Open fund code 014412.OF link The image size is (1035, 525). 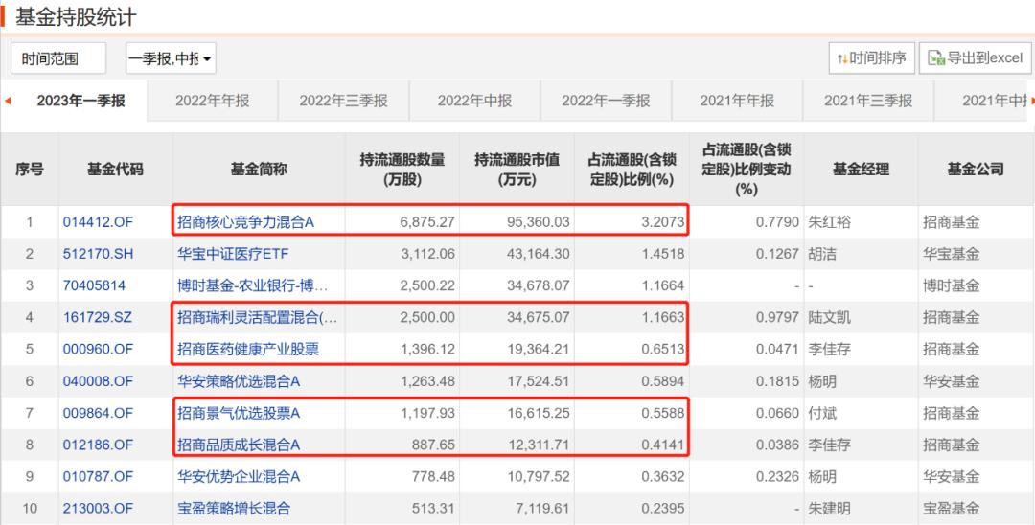[98, 222]
